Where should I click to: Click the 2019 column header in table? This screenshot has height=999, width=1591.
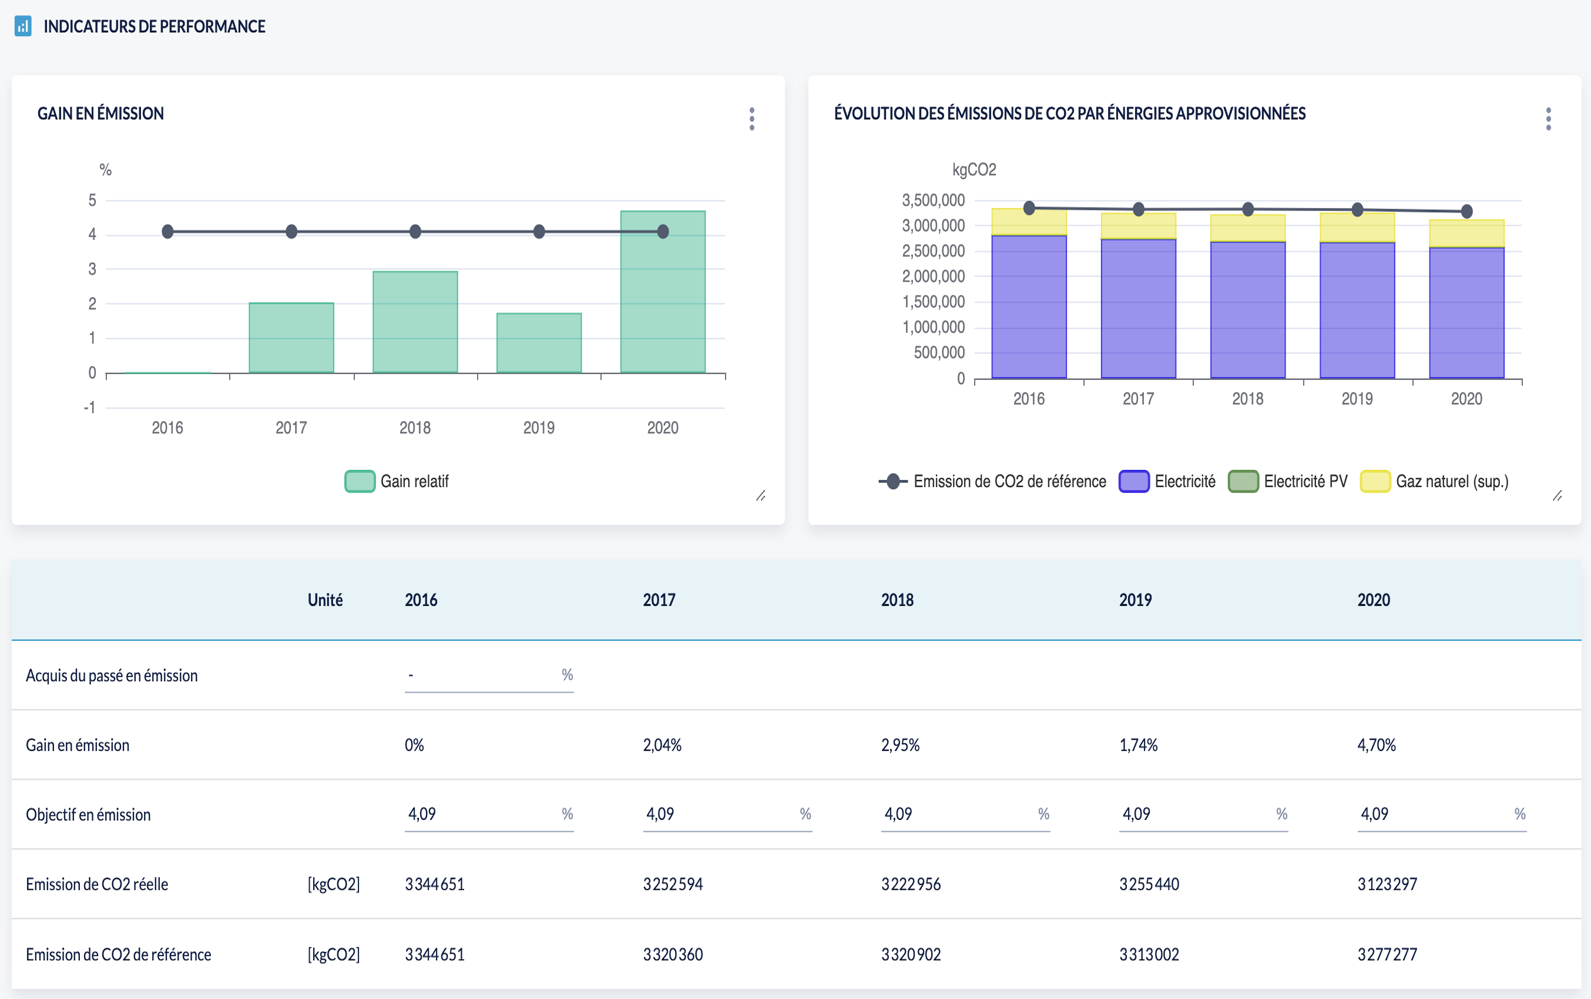(1135, 600)
